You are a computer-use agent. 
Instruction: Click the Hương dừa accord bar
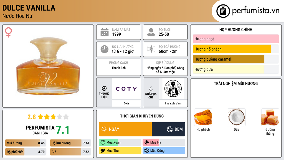point(236,69)
